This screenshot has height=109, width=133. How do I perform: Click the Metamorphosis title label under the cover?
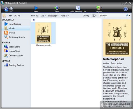coord(43,46)
